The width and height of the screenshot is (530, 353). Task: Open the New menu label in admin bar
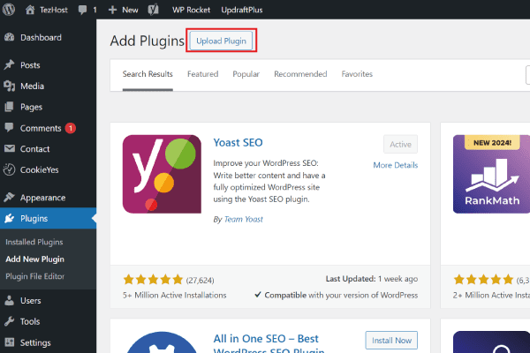click(x=130, y=10)
